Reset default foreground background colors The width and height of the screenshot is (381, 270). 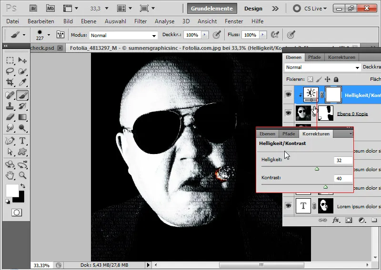click(x=8, y=202)
